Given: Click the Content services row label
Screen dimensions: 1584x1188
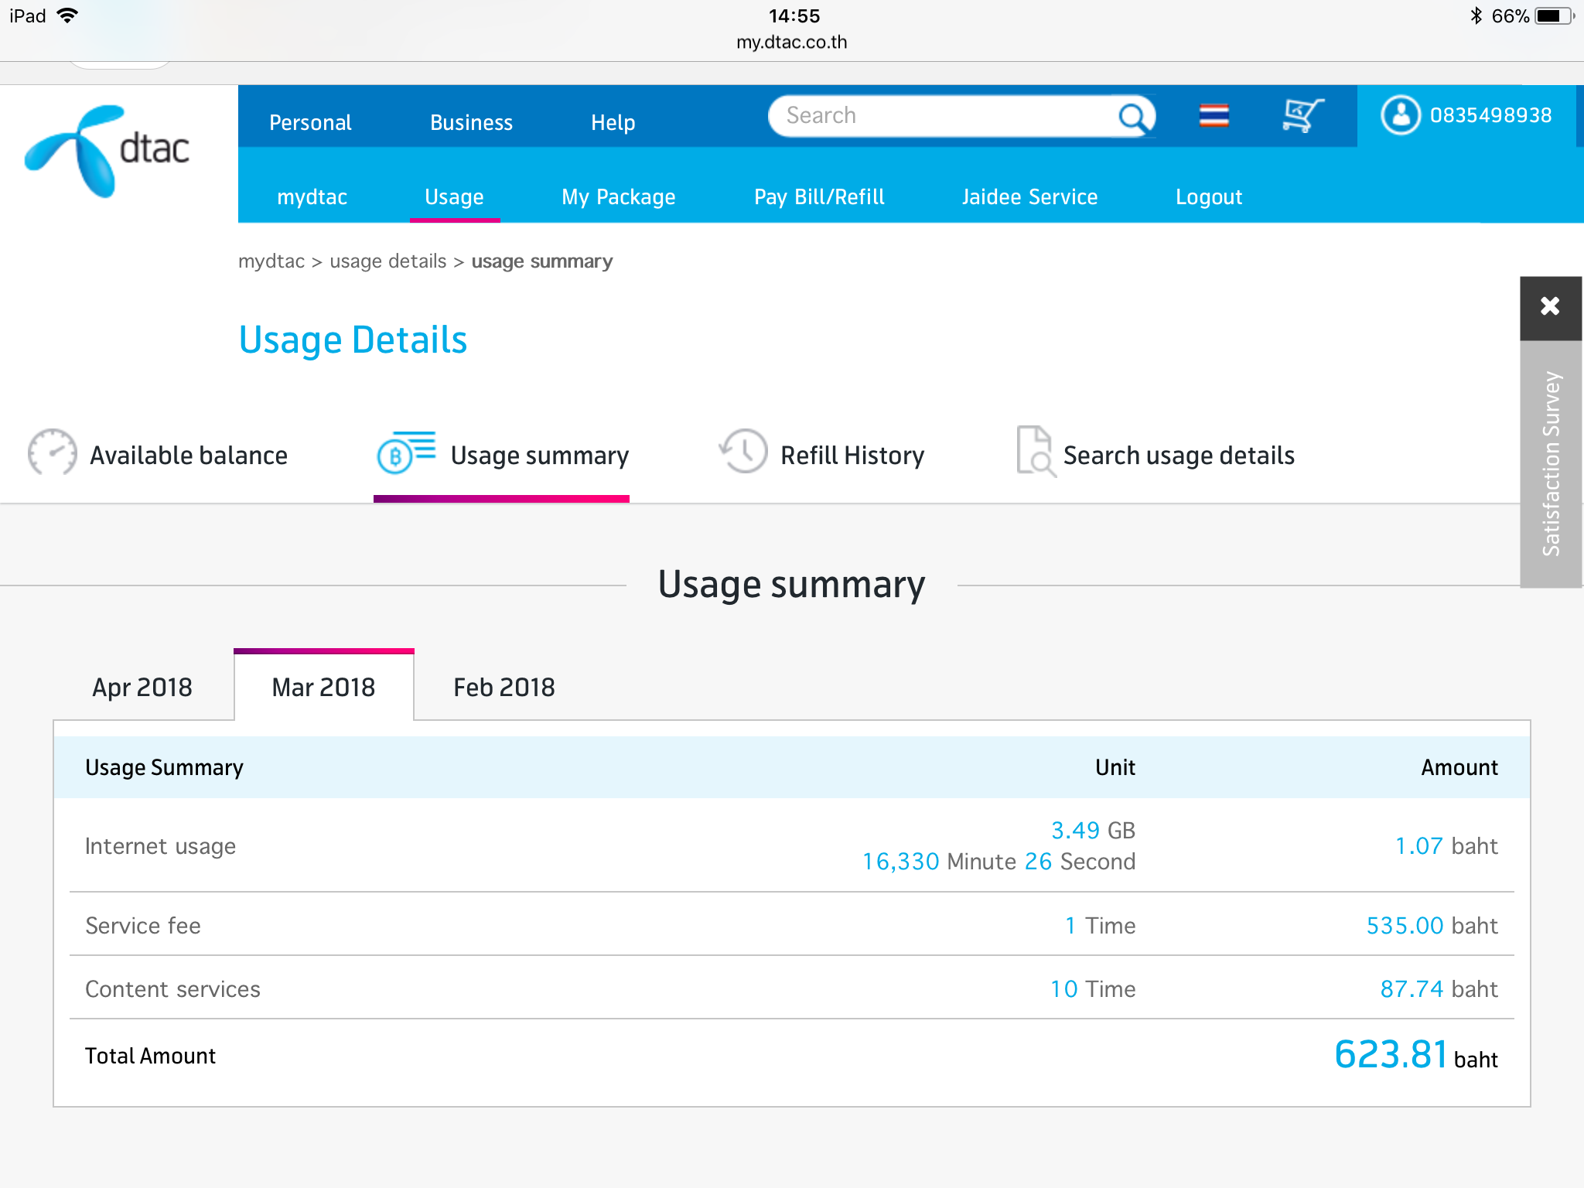Looking at the screenshot, I should pyautogui.click(x=173, y=989).
